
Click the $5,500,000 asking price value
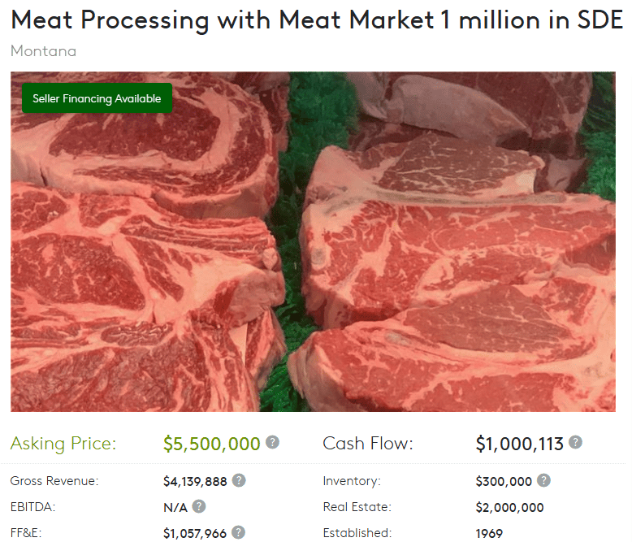coord(211,444)
